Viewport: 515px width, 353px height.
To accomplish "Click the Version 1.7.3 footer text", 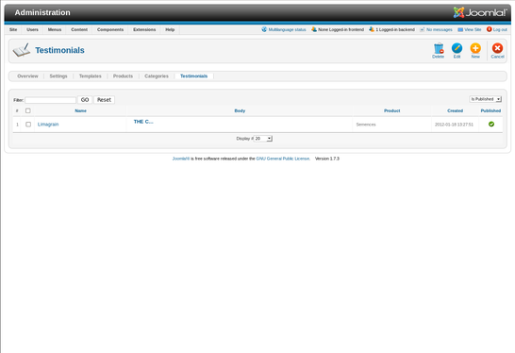I will [327, 159].
